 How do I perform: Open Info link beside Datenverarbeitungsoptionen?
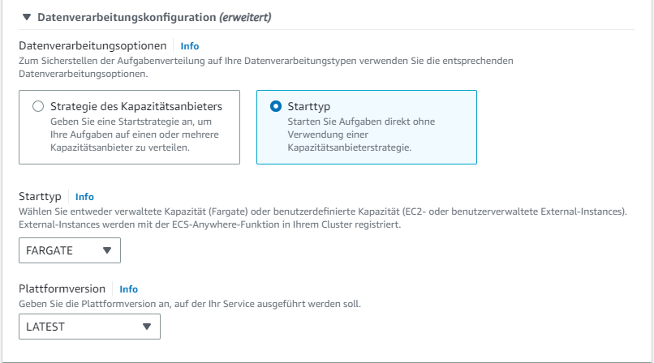point(189,46)
